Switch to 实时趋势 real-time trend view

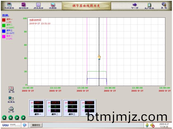point(24,5)
